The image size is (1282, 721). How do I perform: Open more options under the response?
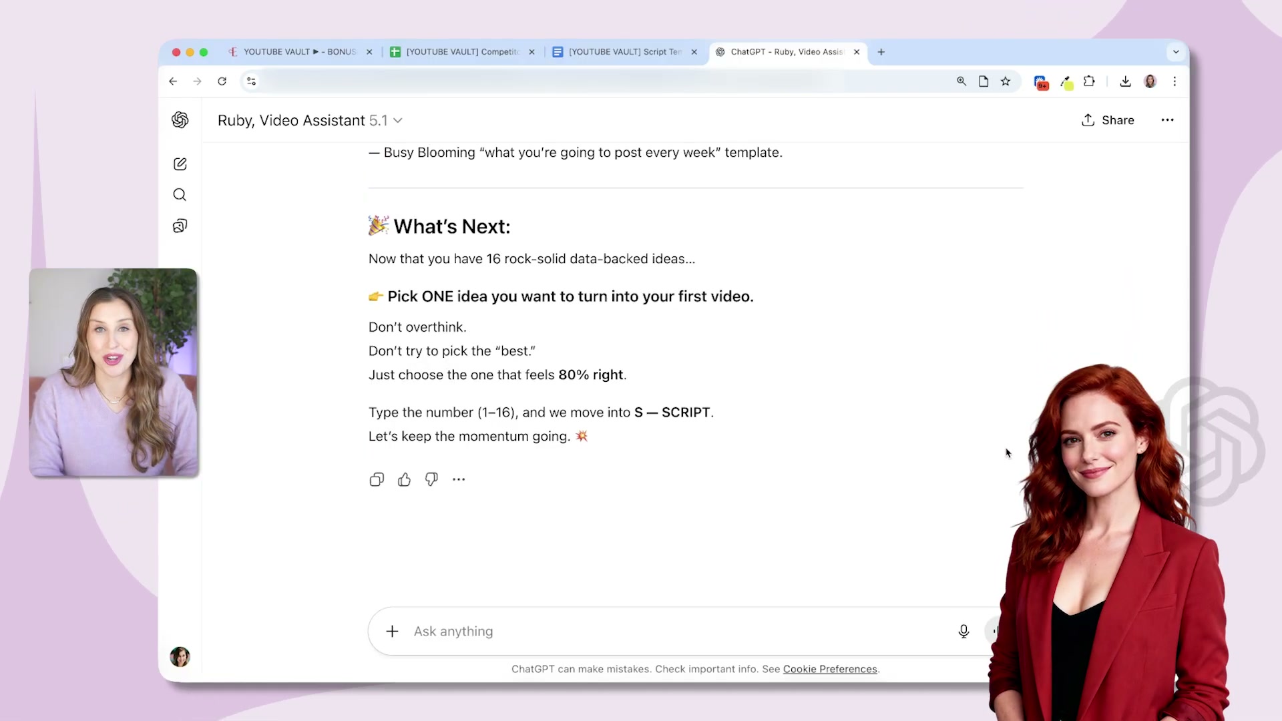pyautogui.click(x=459, y=479)
